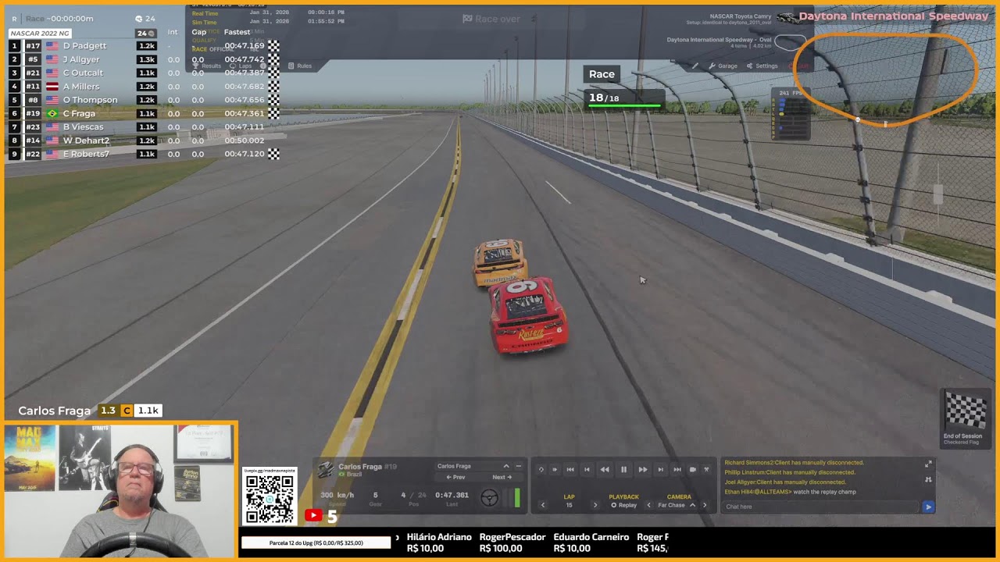Click the fast forward playback button

(x=642, y=469)
